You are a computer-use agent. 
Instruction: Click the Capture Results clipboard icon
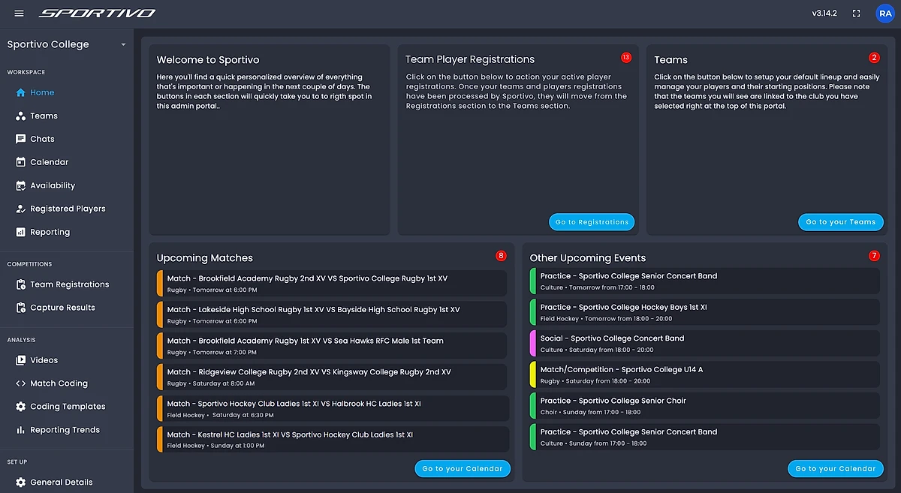pyautogui.click(x=21, y=308)
